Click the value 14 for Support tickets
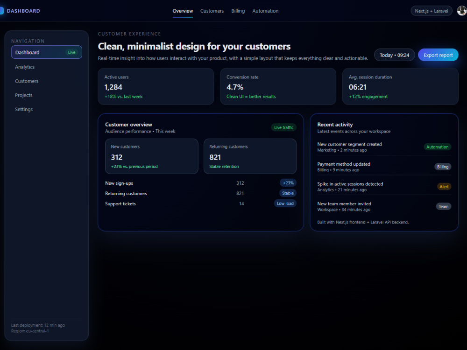The height and width of the screenshot is (350, 467). click(241, 203)
